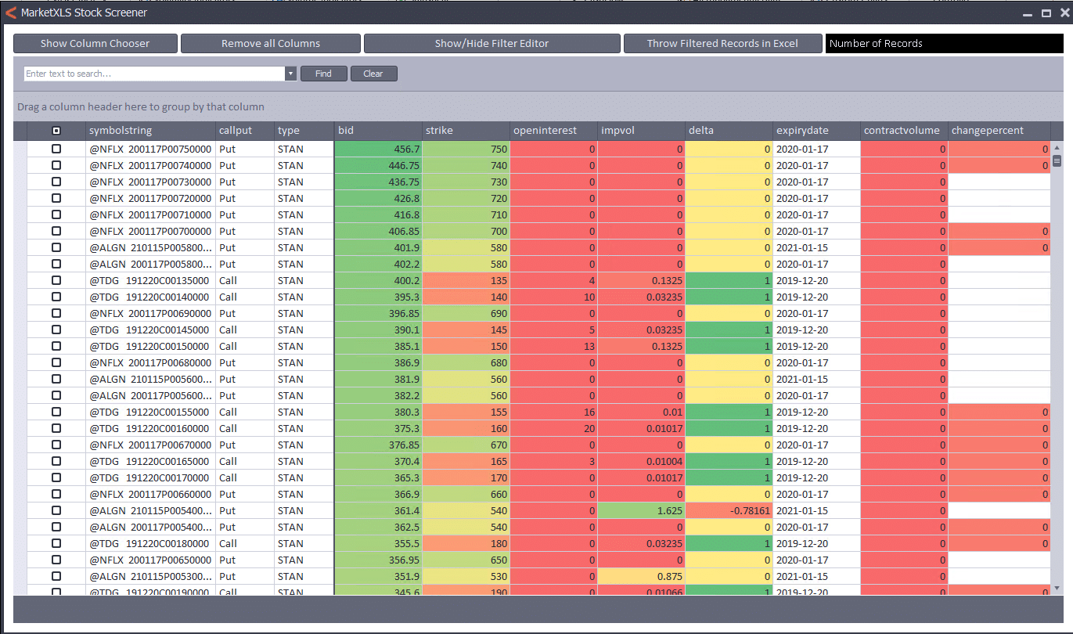Sort by the callput column header
The image size is (1073, 634).
(x=245, y=131)
